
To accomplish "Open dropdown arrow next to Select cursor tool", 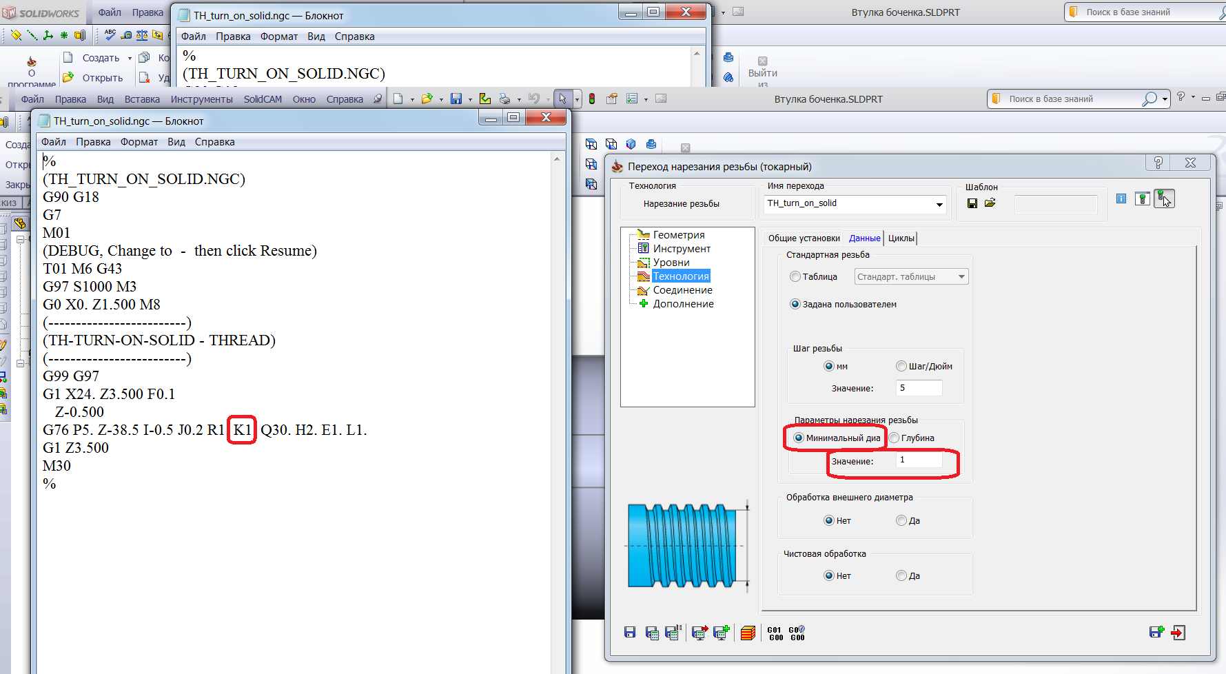I will click(577, 99).
